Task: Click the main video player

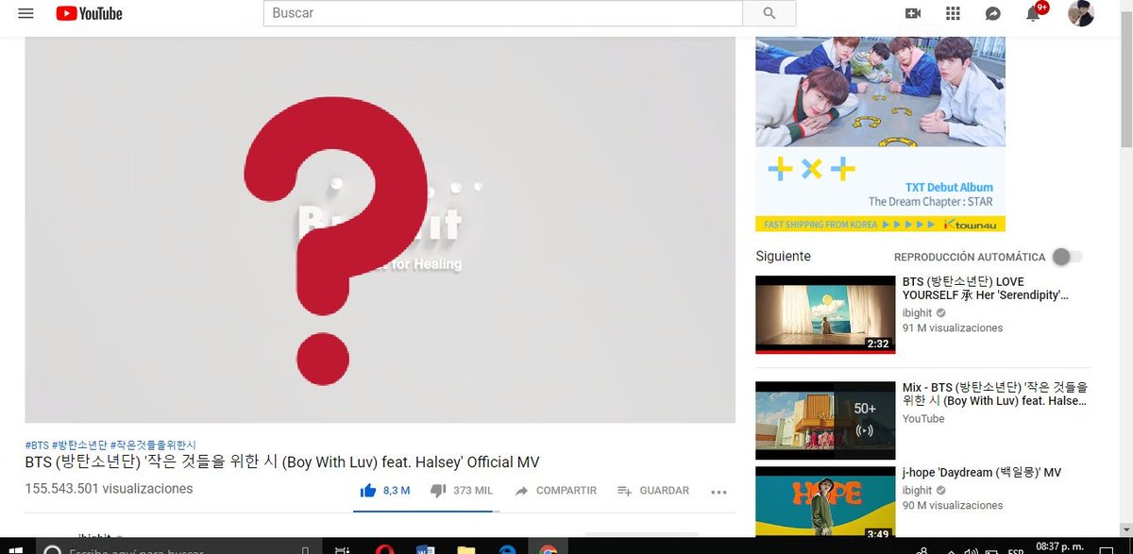Action: point(380,229)
